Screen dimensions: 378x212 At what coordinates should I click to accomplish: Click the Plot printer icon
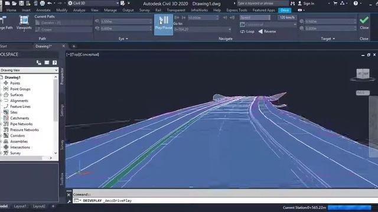(43, 4)
